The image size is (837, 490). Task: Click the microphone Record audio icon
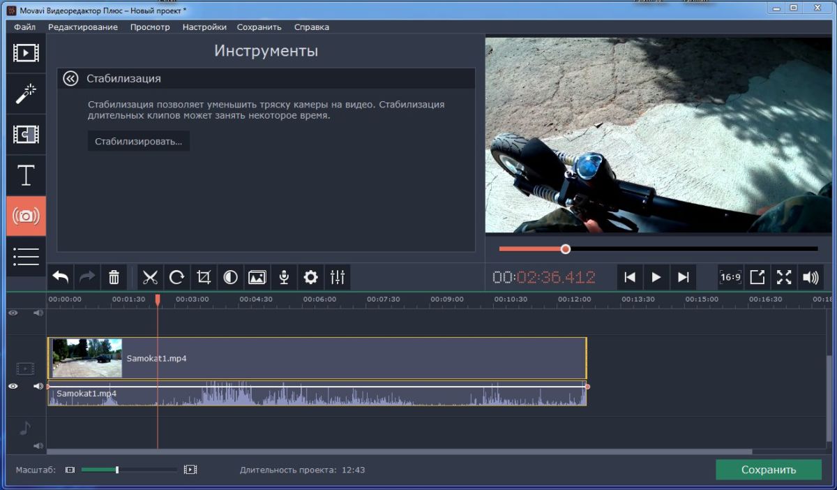(x=284, y=278)
